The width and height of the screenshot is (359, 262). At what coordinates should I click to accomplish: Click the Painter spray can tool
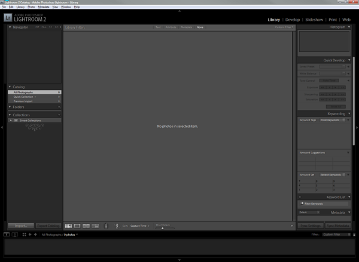point(106,226)
